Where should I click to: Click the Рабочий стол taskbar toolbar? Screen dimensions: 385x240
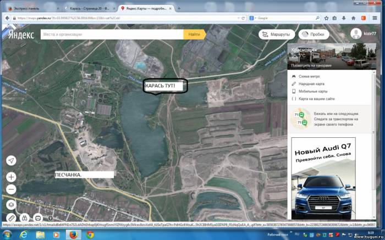[279, 235]
